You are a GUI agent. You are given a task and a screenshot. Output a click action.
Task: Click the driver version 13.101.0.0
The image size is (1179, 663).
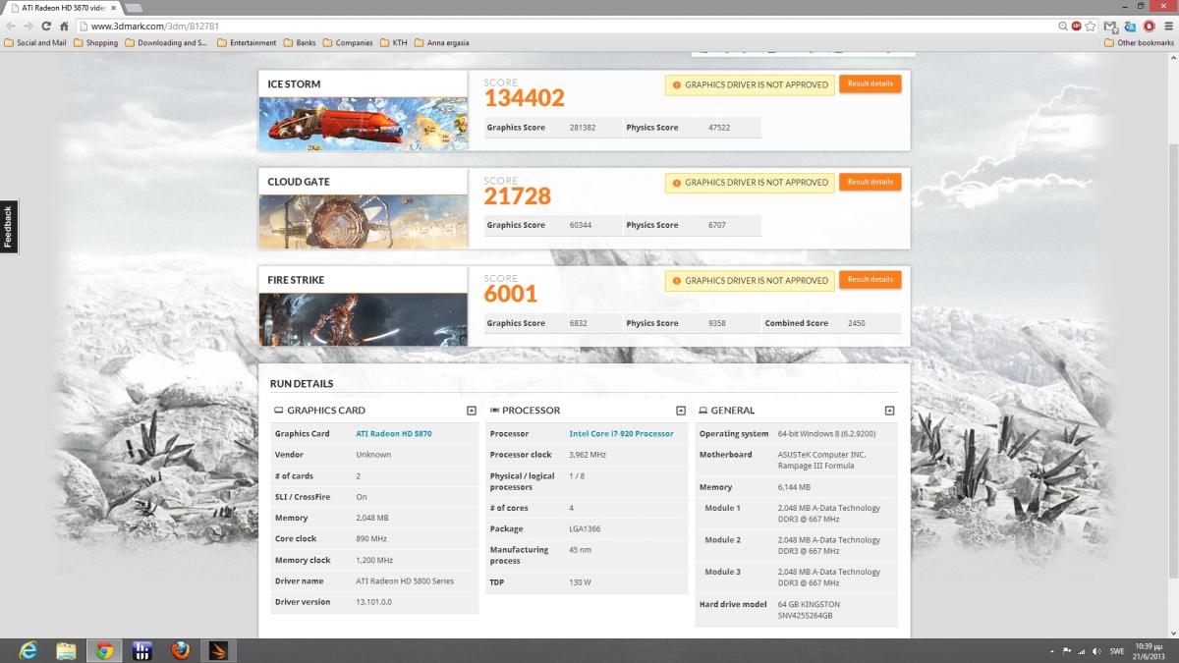pos(373,602)
